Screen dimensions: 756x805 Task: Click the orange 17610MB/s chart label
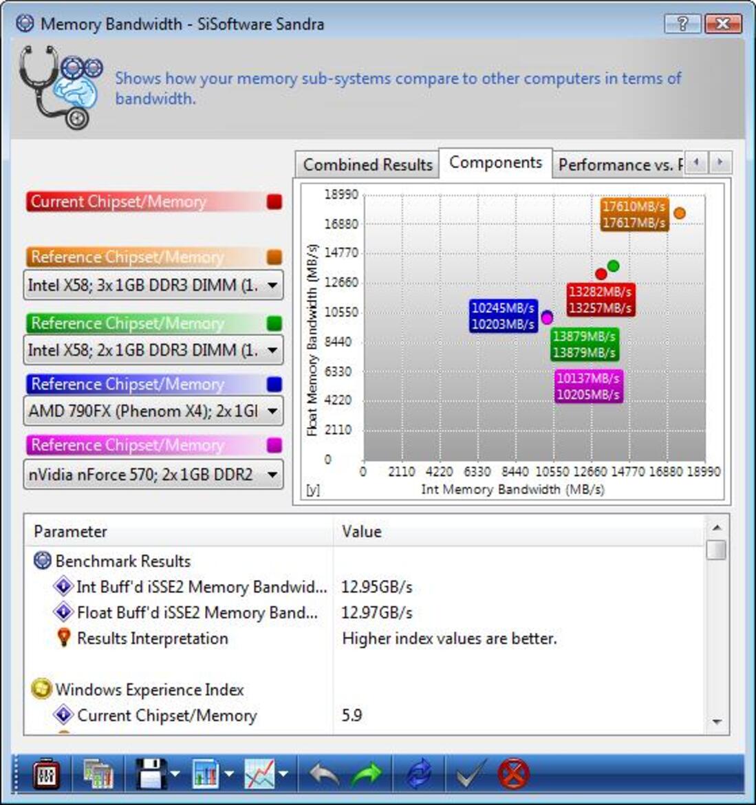click(x=634, y=214)
